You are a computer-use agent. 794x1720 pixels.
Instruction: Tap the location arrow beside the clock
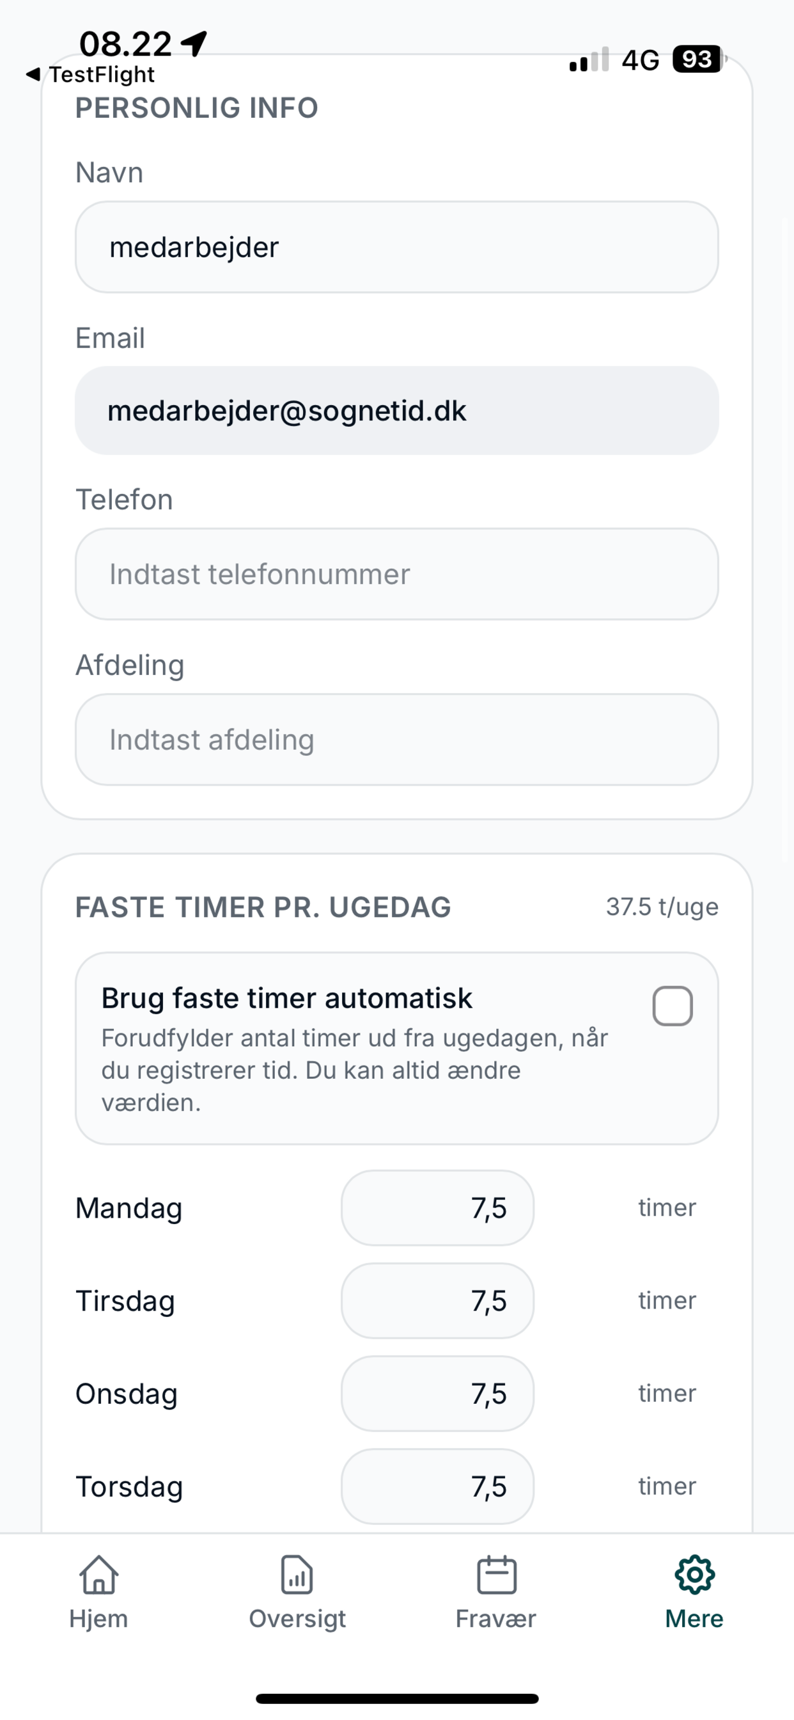[x=194, y=44]
